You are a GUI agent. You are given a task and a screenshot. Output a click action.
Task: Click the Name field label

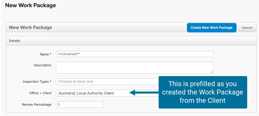coord(45,54)
